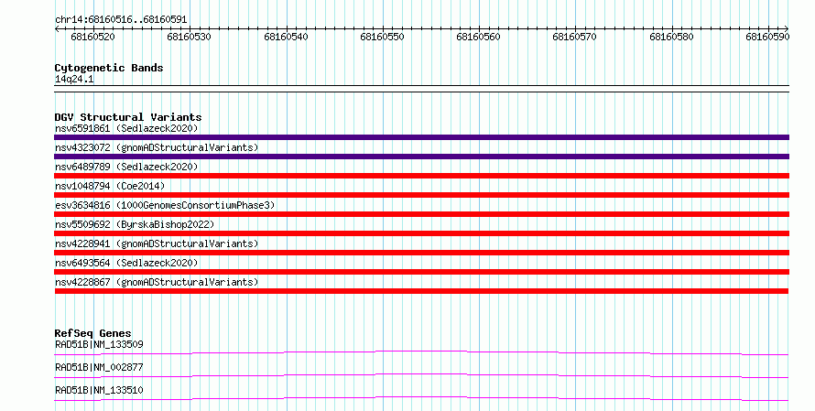
Task: Select the purple bar below nsv6591861
Action: pos(421,137)
